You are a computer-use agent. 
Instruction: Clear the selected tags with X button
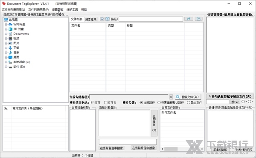[171, 97]
